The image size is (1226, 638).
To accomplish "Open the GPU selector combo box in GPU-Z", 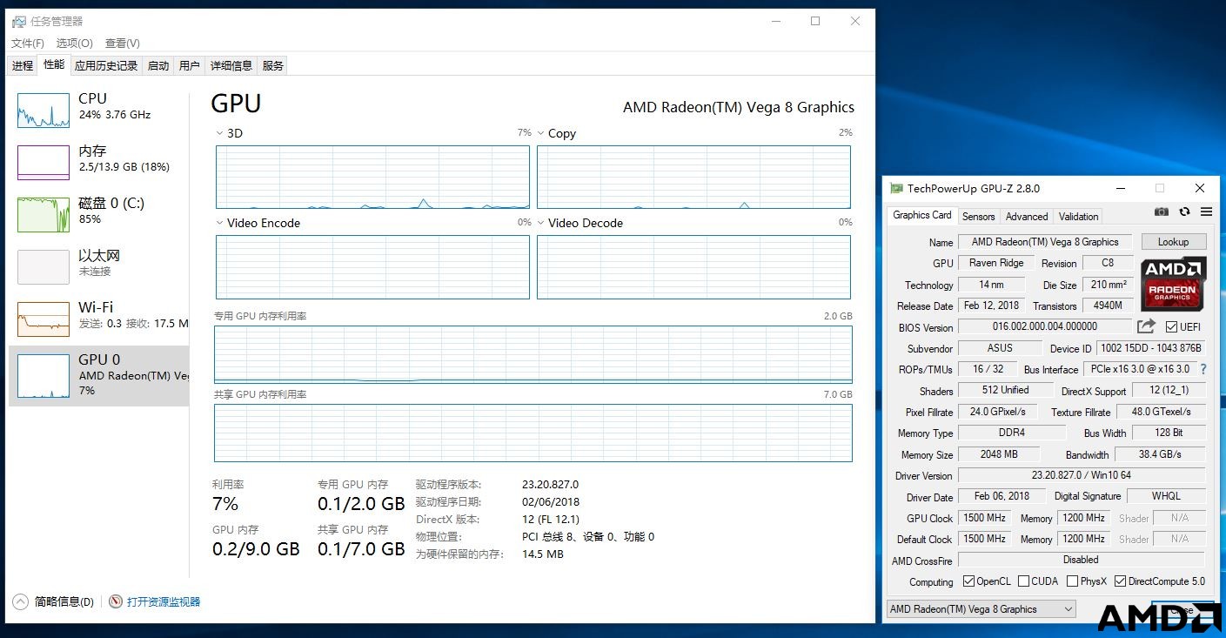I will click(981, 609).
